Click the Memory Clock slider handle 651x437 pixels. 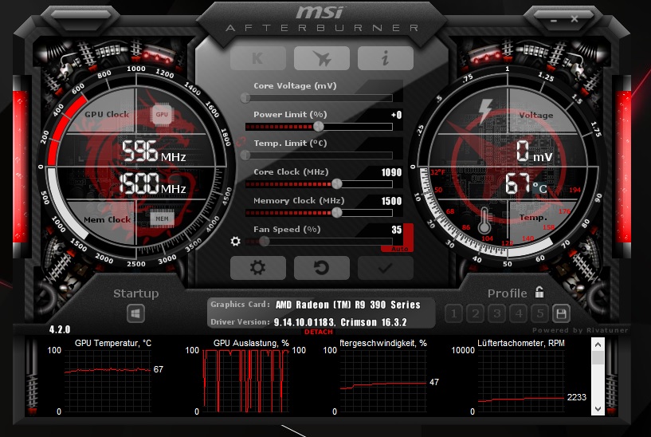click(337, 213)
